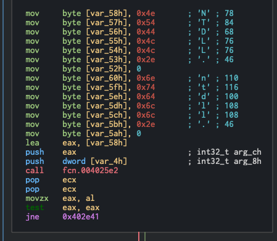The width and height of the screenshot is (277, 241).
Task: Click the jne mnemonic
Action: click(x=32, y=217)
